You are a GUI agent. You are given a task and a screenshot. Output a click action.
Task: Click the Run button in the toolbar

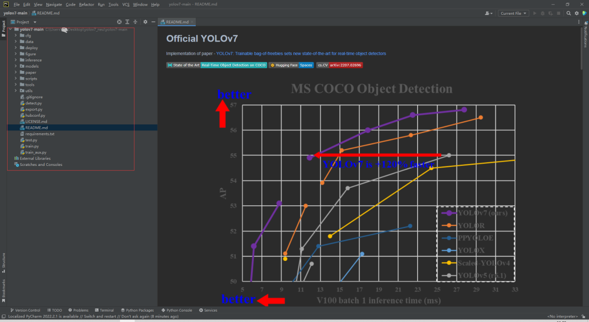pos(534,13)
